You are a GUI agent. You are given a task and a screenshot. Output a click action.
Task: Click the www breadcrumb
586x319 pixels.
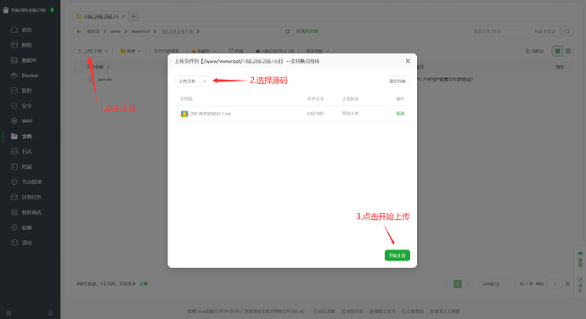[x=116, y=31]
